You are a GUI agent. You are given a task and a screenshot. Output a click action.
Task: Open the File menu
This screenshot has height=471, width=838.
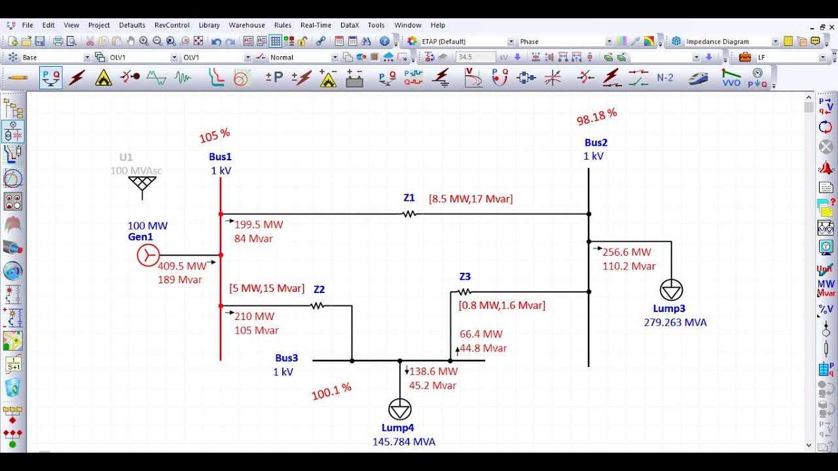click(27, 25)
